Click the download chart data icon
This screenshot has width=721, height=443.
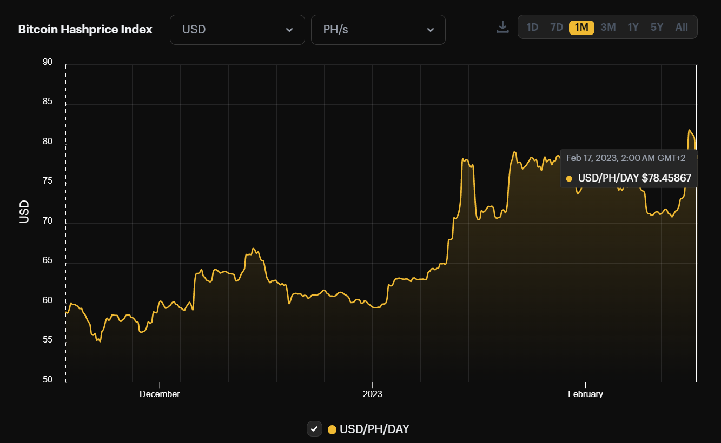coord(502,27)
